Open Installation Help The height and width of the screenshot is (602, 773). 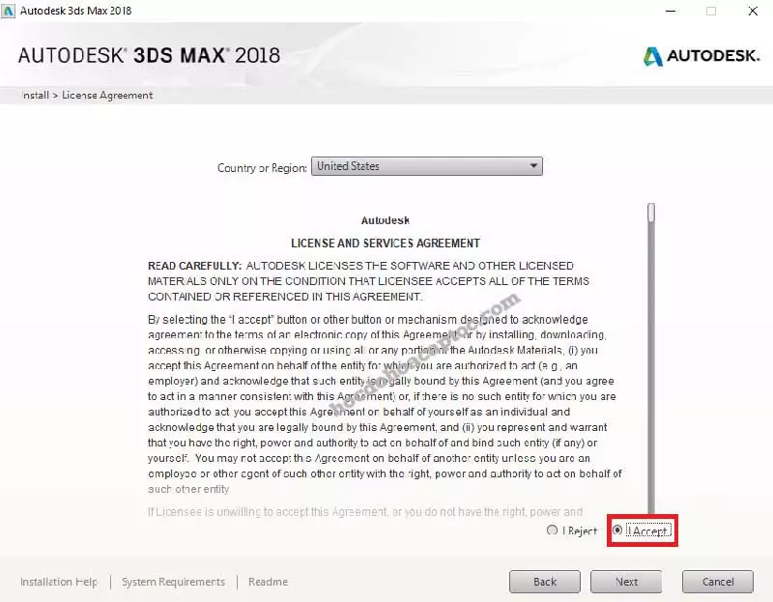[58, 582]
